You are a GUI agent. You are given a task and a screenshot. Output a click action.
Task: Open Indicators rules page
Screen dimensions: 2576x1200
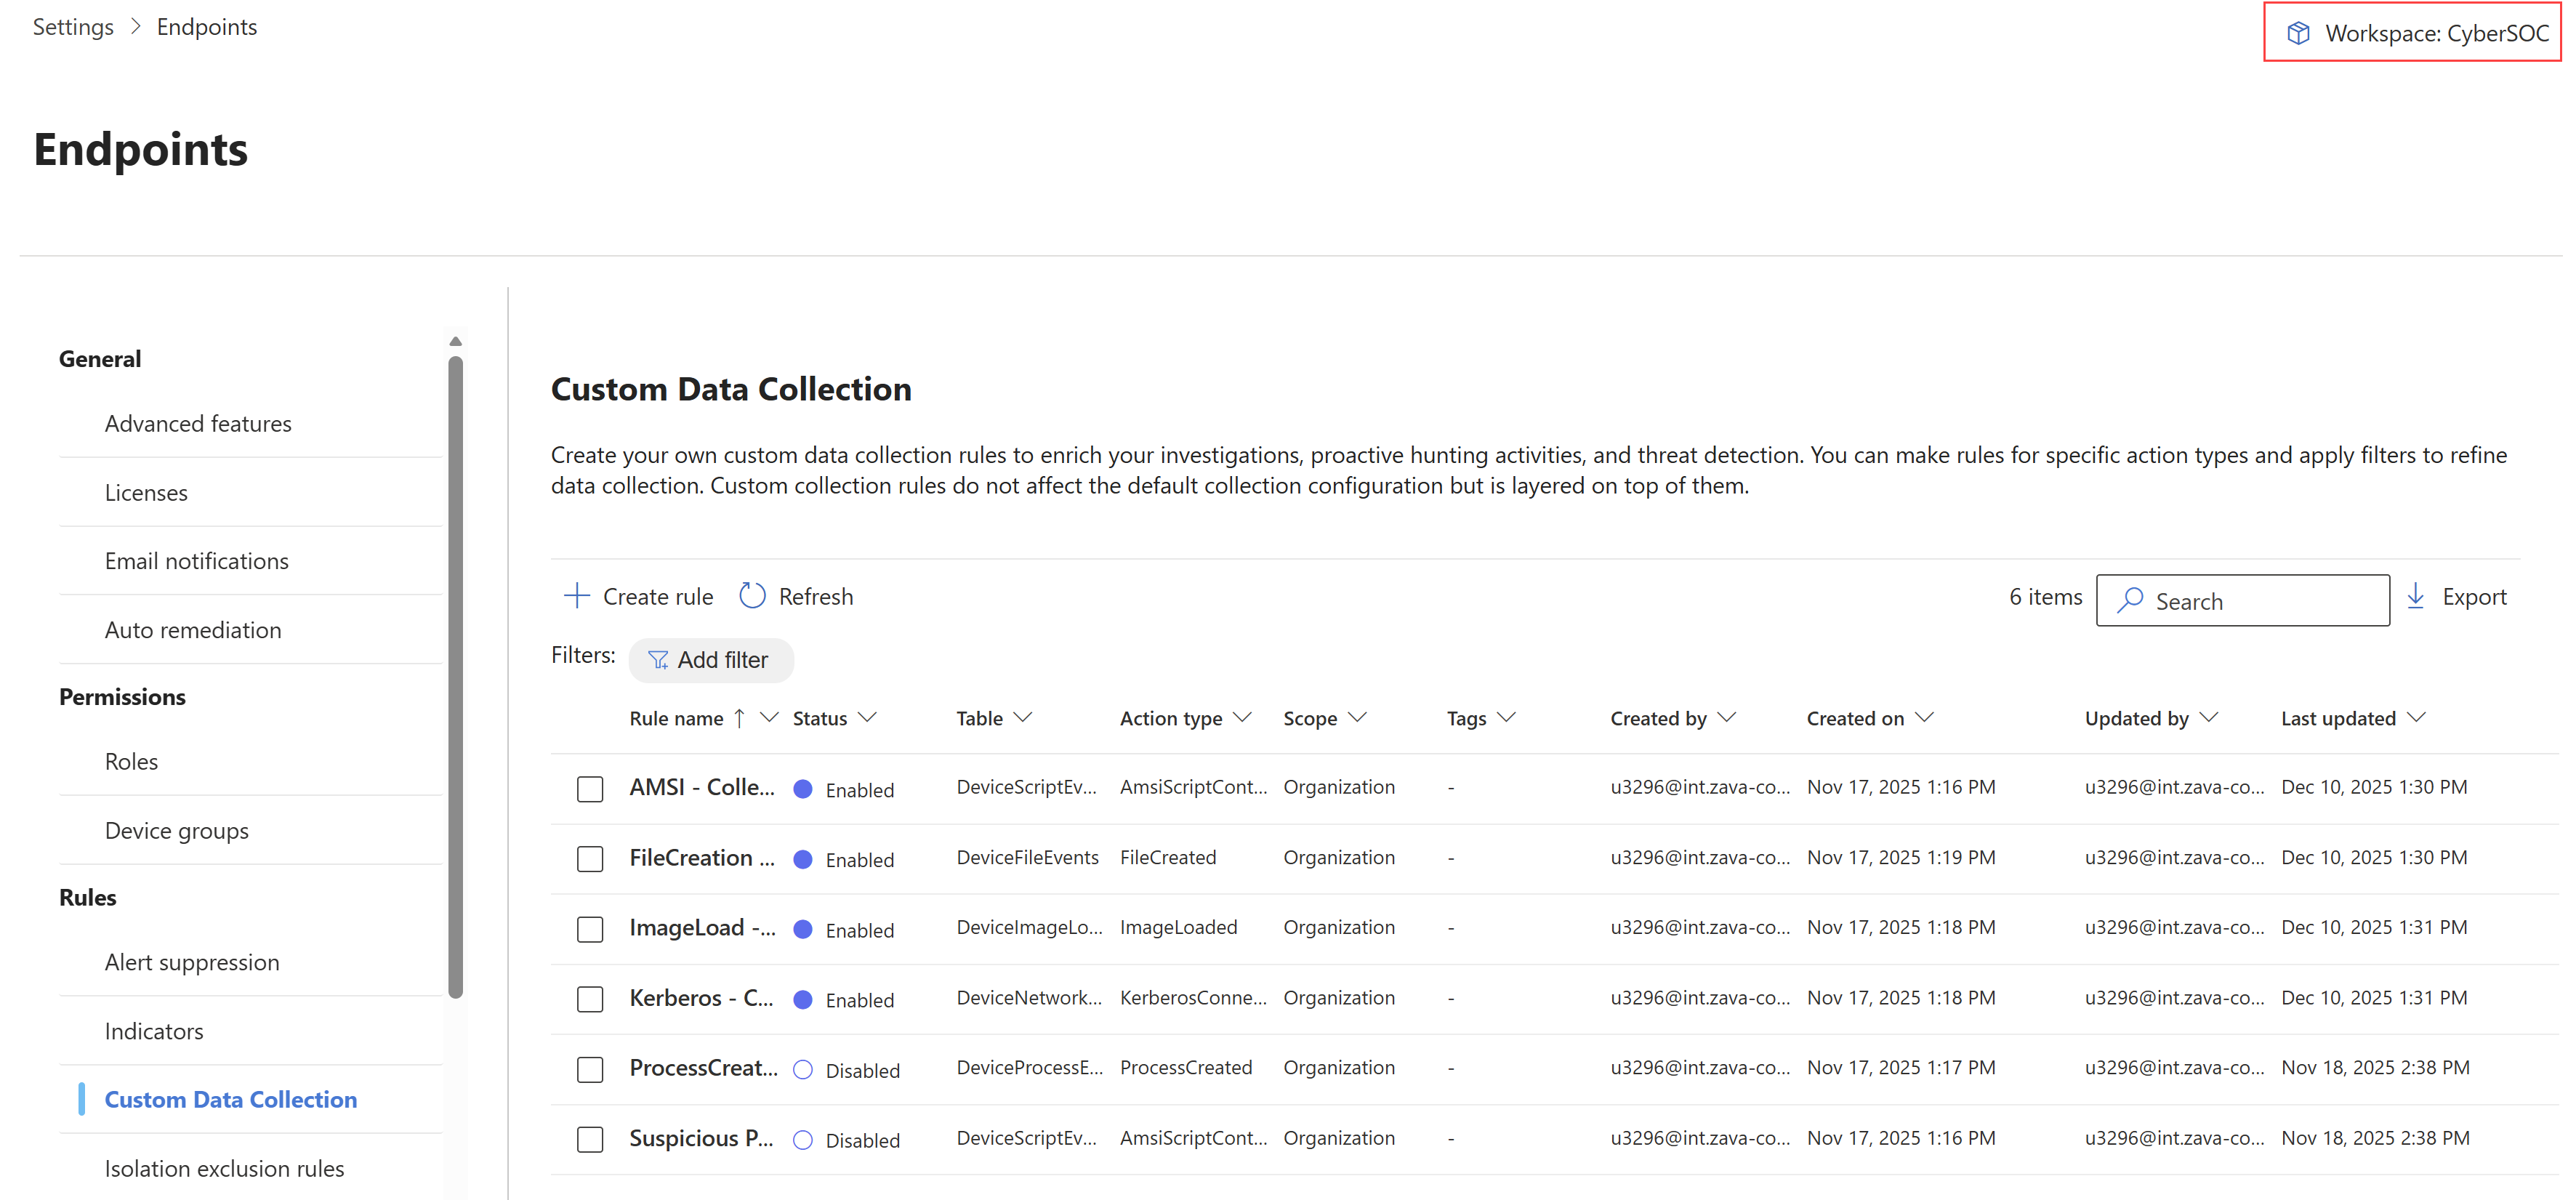(x=154, y=1031)
